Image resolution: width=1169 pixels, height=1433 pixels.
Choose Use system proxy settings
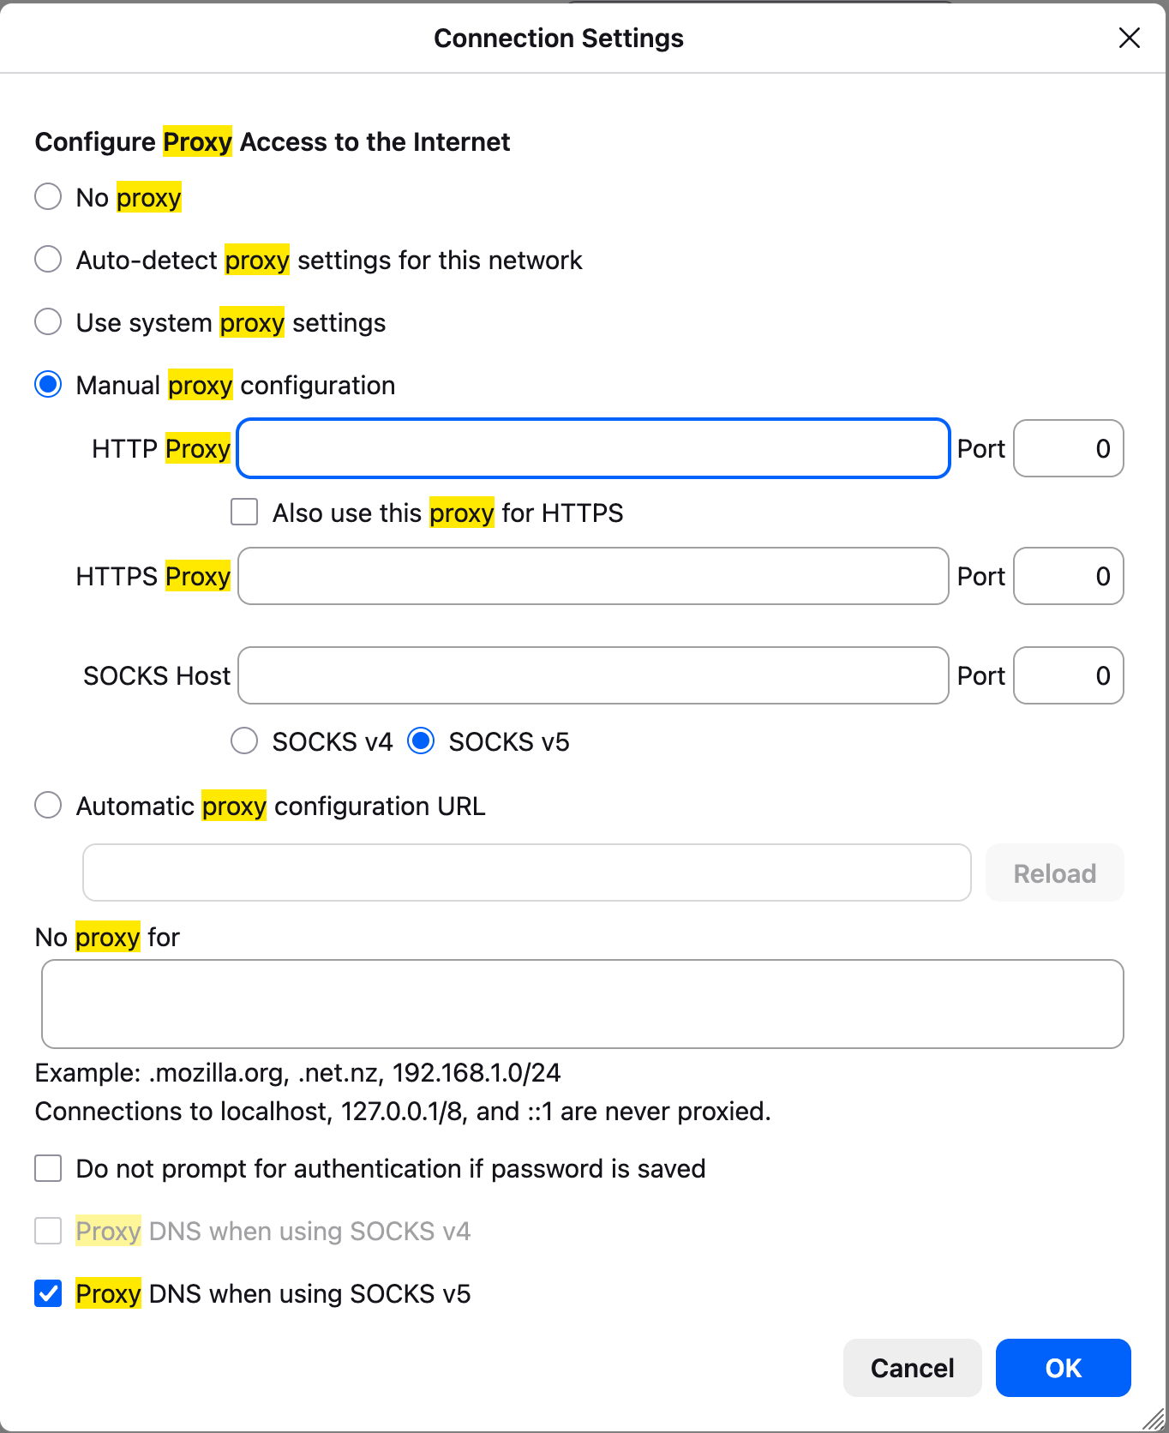coord(48,321)
